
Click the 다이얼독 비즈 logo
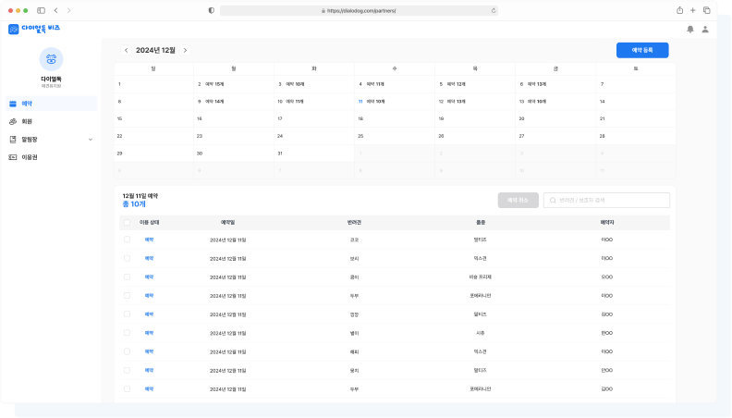tap(34, 29)
